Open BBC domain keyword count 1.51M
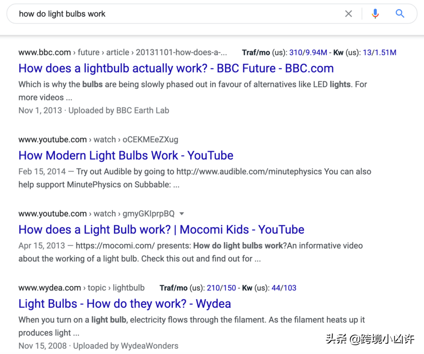 point(385,52)
